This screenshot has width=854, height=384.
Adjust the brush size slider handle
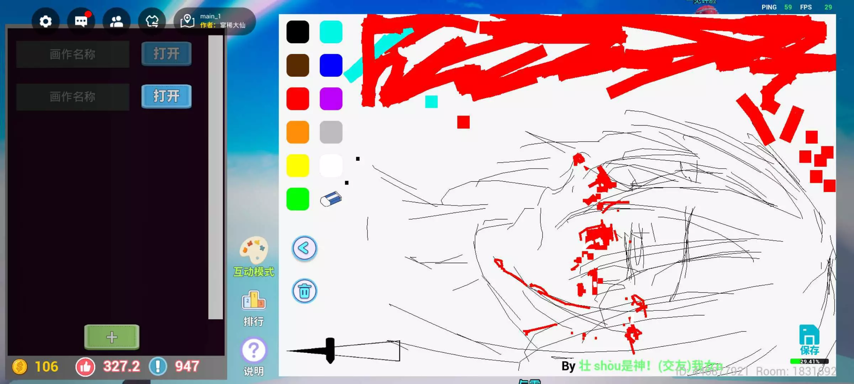click(x=330, y=351)
